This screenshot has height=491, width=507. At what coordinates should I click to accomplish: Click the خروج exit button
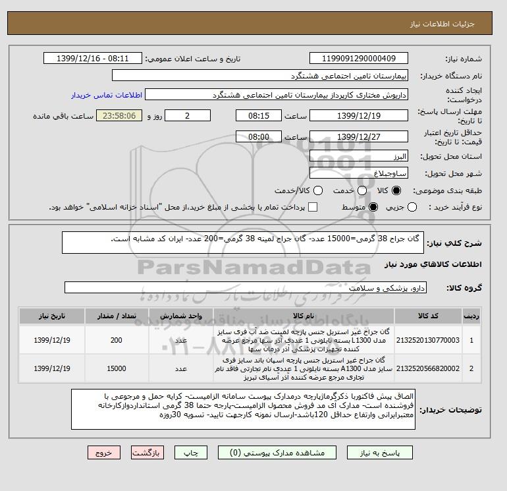pyautogui.click(x=104, y=453)
